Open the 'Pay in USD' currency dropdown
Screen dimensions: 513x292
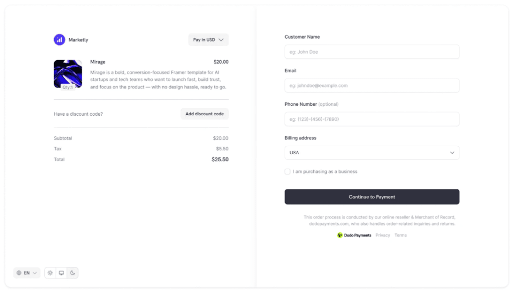click(208, 40)
